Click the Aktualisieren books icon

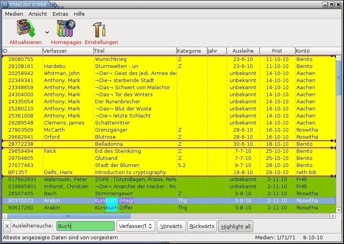26,29
